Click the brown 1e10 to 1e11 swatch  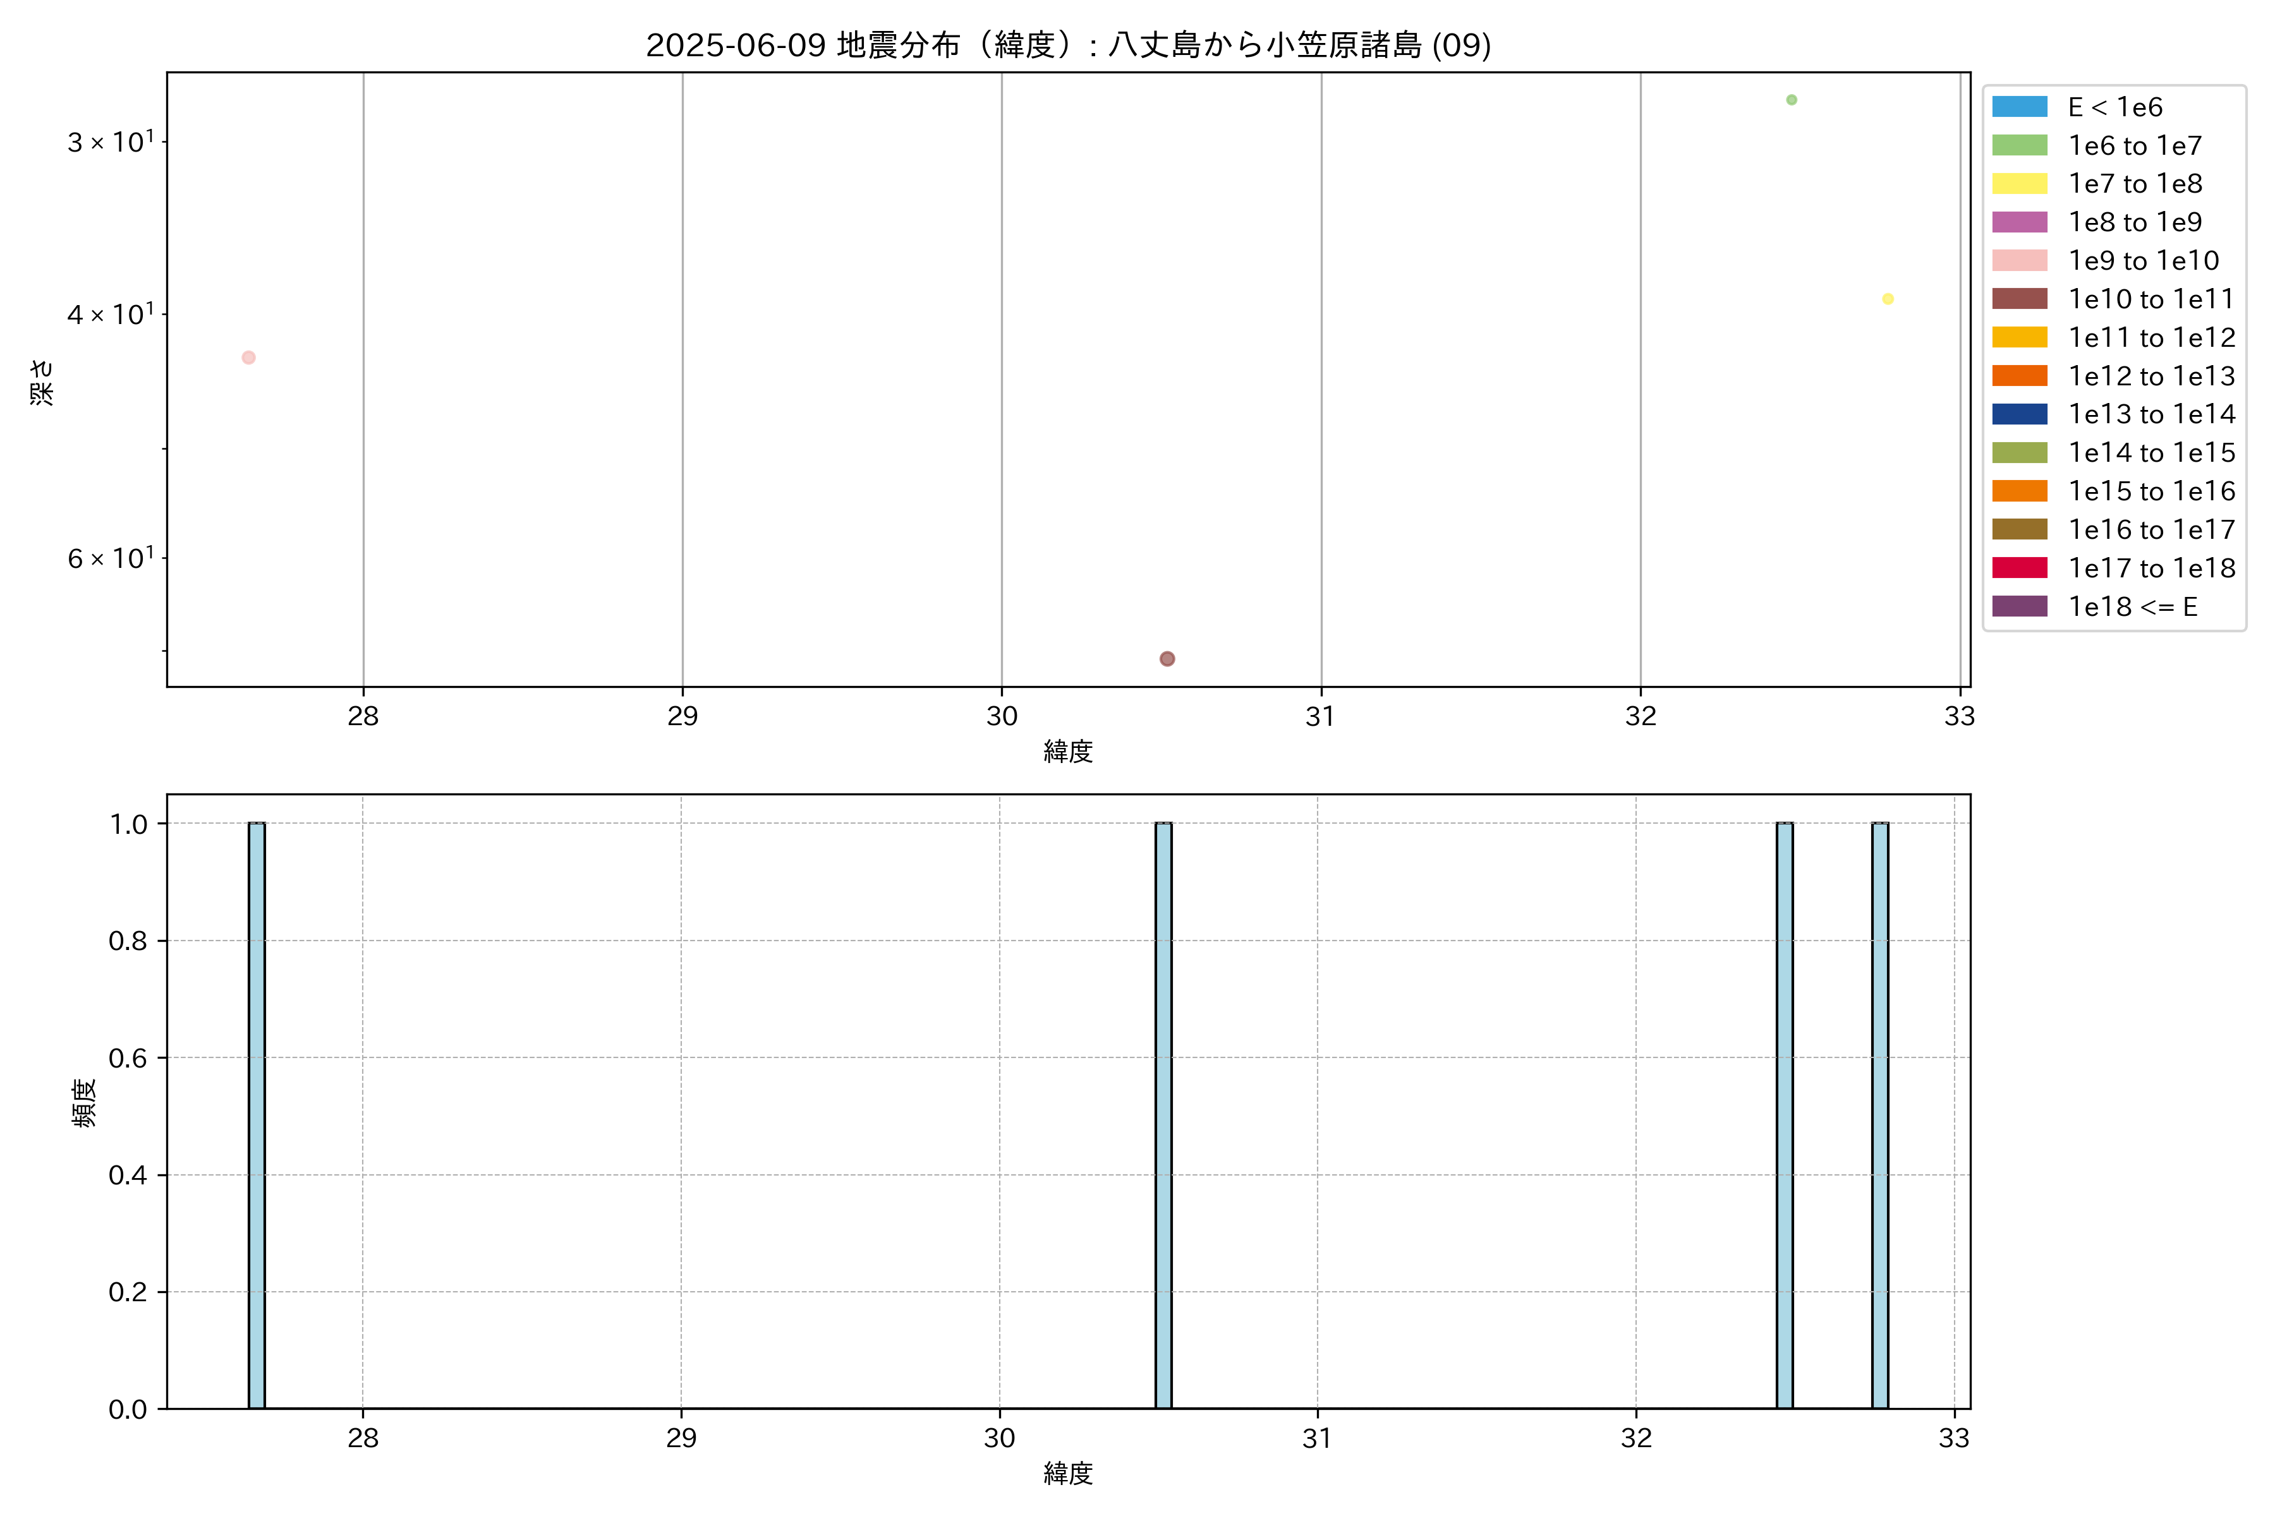[2020, 299]
